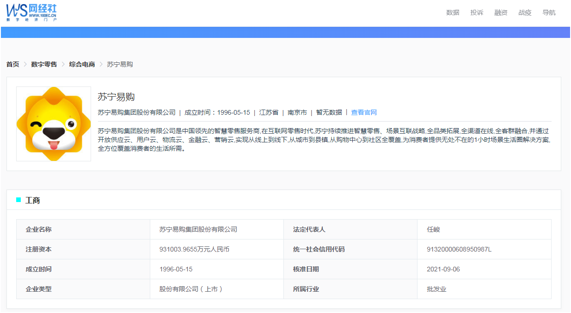Open the 查看官网 link

[364, 112]
